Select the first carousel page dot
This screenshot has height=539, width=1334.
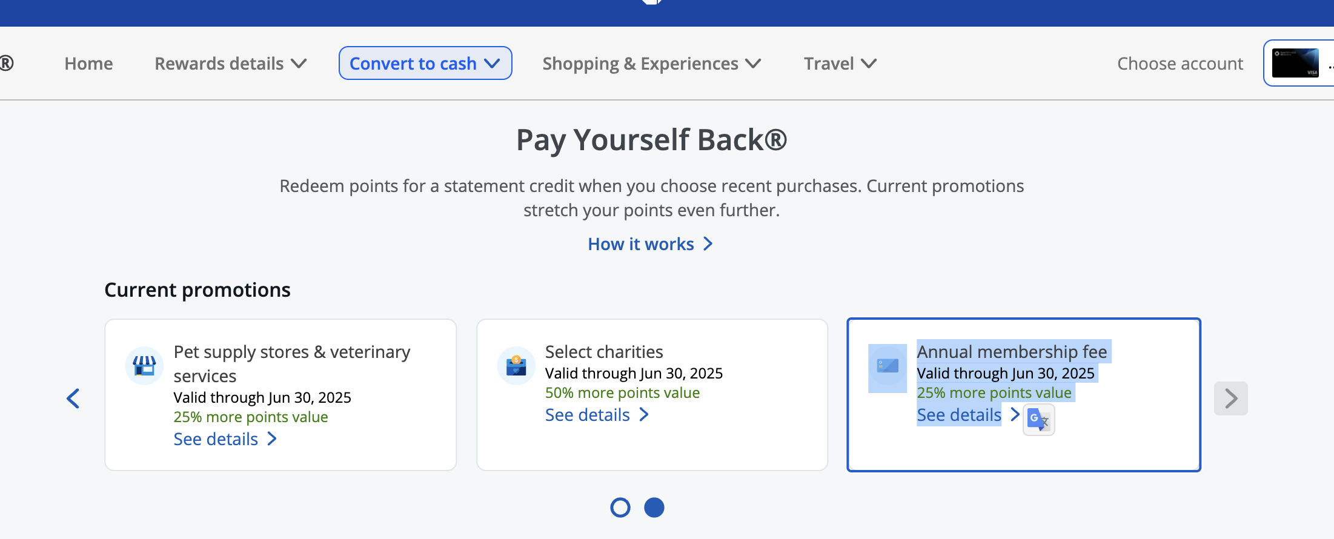coord(620,508)
